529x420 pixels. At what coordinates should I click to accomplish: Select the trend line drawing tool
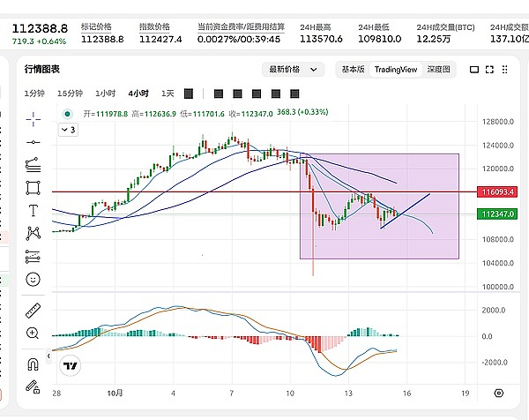pos(34,141)
